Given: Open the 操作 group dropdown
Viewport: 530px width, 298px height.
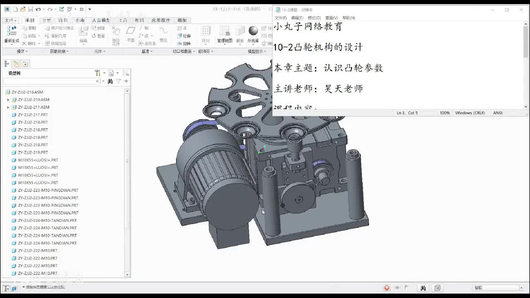Looking at the screenshot, I should point(22,51).
